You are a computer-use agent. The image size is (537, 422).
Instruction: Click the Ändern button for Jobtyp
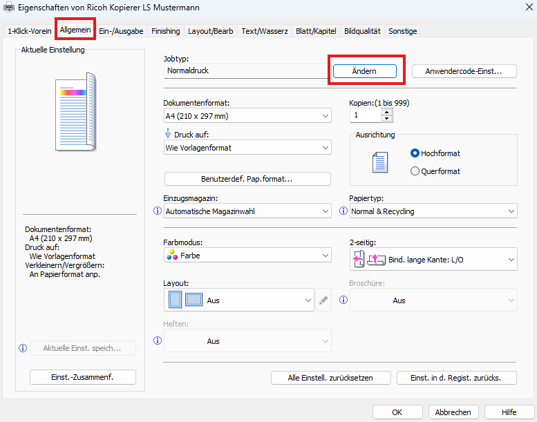tap(364, 71)
